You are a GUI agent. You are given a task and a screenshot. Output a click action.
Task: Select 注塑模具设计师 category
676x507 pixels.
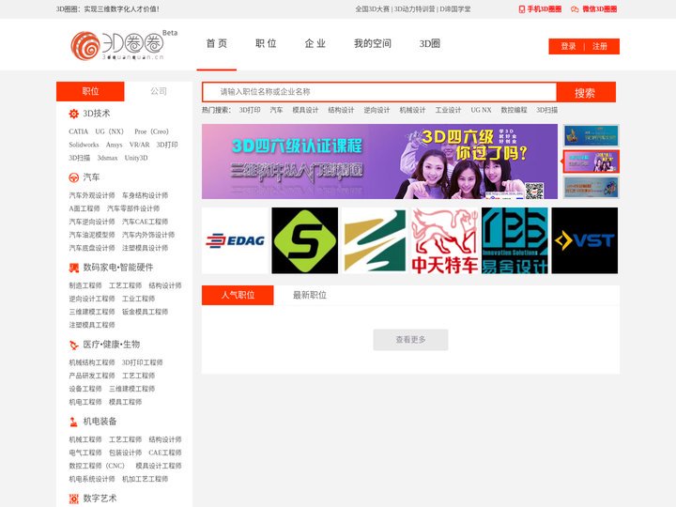coord(145,248)
